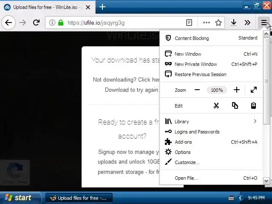Click the forward navigation arrow
This screenshot has width=272, height=204.
coord(23,23)
